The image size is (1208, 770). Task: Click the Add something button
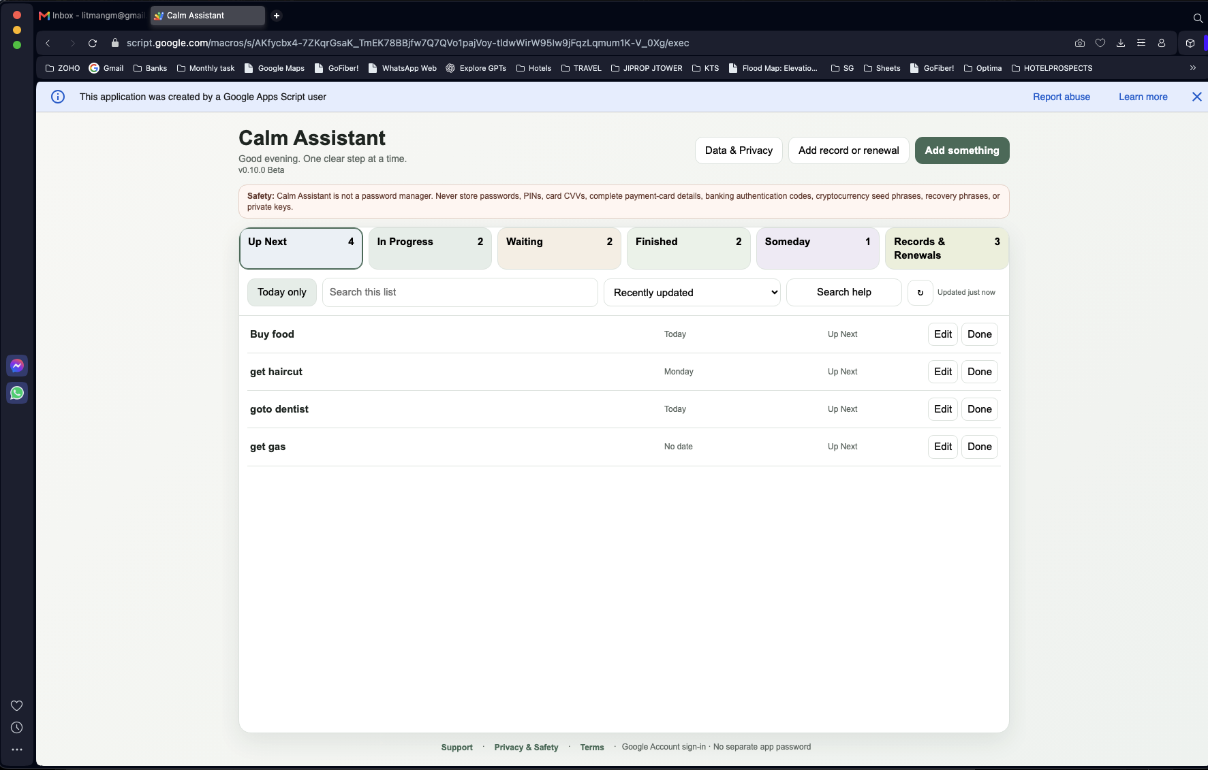coord(962,150)
